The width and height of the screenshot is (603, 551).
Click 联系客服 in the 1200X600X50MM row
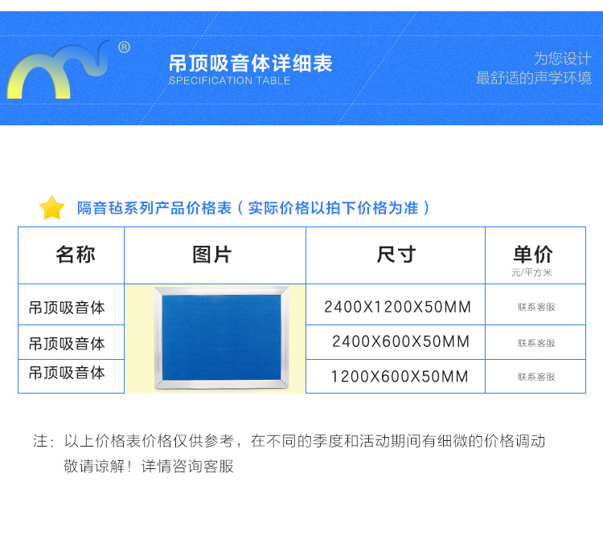(x=536, y=377)
